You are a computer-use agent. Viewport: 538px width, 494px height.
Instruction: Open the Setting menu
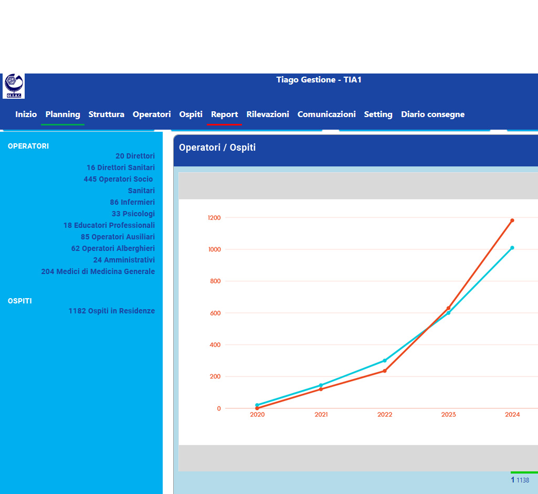(378, 114)
